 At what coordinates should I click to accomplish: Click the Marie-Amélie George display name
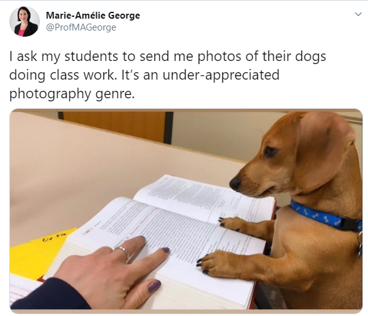pyautogui.click(x=93, y=16)
